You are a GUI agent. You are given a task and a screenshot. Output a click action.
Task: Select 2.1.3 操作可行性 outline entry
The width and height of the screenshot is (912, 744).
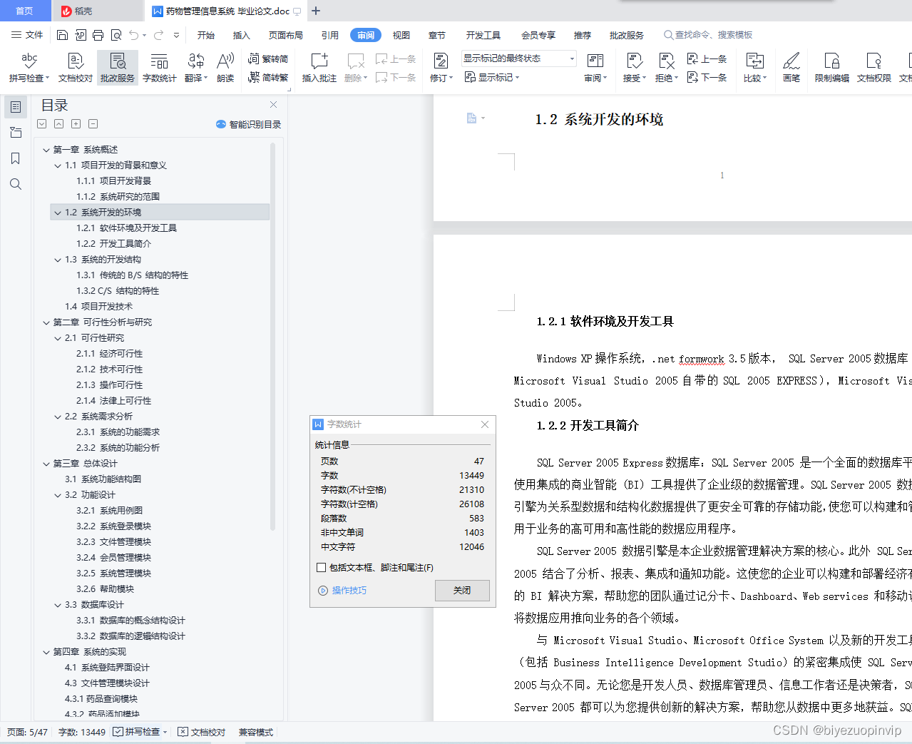click(109, 385)
